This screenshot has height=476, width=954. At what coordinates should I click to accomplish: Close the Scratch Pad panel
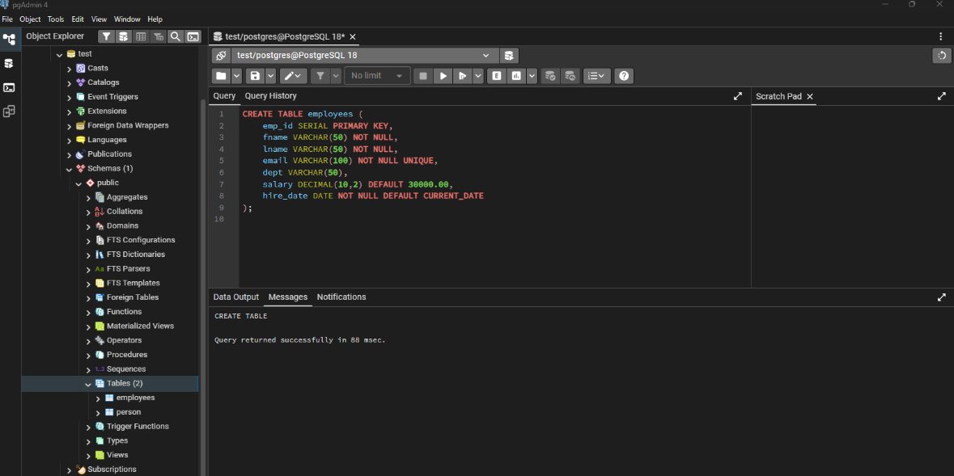coord(810,96)
